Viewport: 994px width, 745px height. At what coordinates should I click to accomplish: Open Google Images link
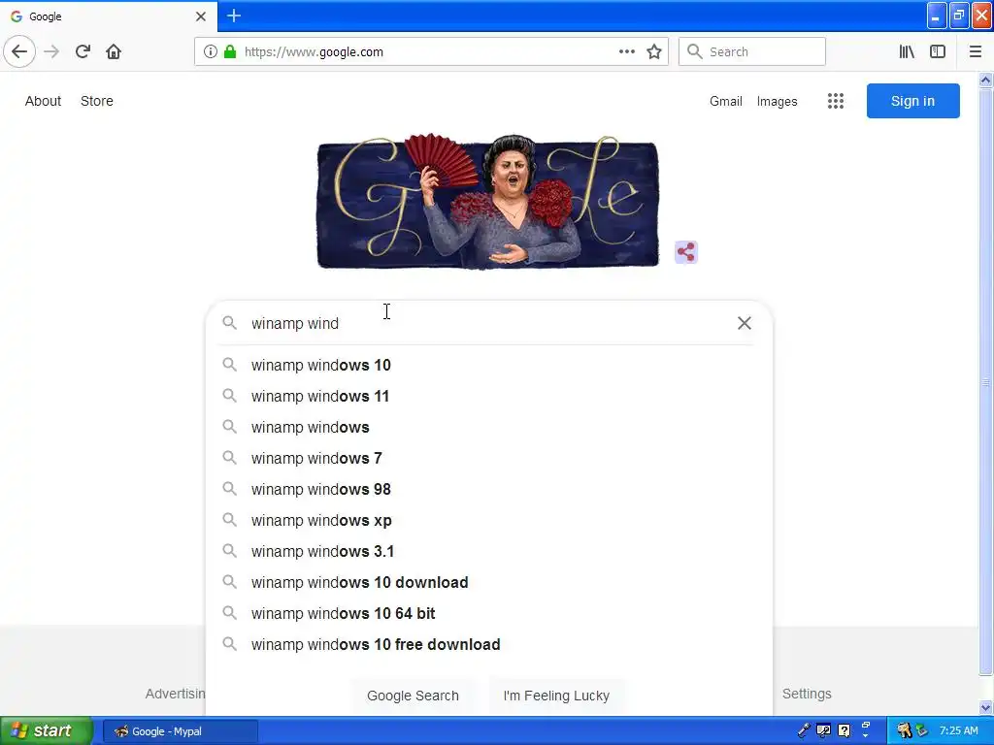(x=778, y=101)
